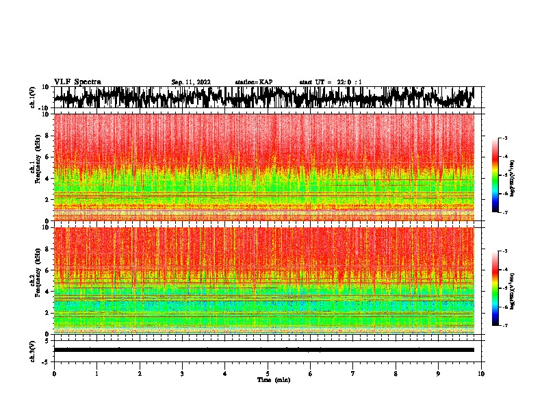Click time axis tick label "8"
The height and width of the screenshot is (419, 542).
[x=396, y=374]
